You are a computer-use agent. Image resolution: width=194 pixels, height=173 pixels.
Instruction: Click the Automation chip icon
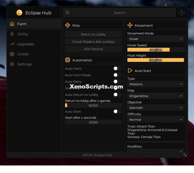point(68,60)
